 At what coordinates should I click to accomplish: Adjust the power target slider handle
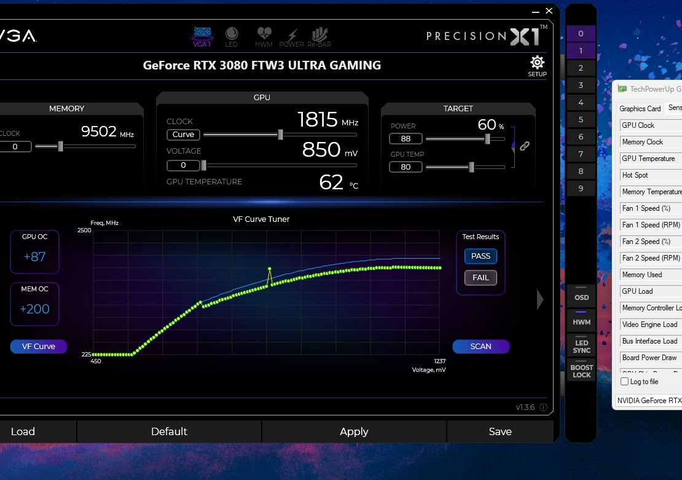(x=488, y=139)
